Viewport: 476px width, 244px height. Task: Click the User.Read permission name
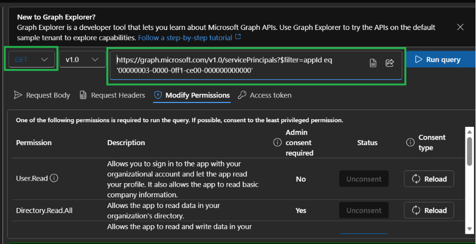32,179
